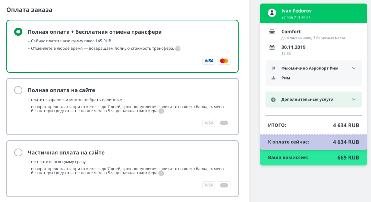Choose the Полная оплата на сайте radio
The width and height of the screenshot is (371, 202).
(18, 90)
